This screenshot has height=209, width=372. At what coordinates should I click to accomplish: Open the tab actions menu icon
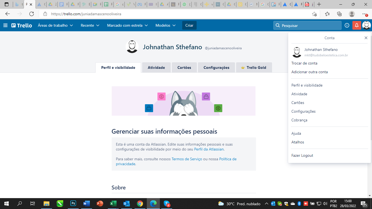7,4
